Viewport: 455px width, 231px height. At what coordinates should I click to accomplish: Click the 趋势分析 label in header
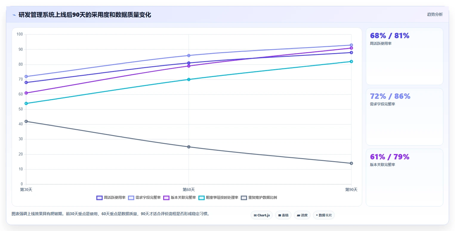click(x=435, y=14)
